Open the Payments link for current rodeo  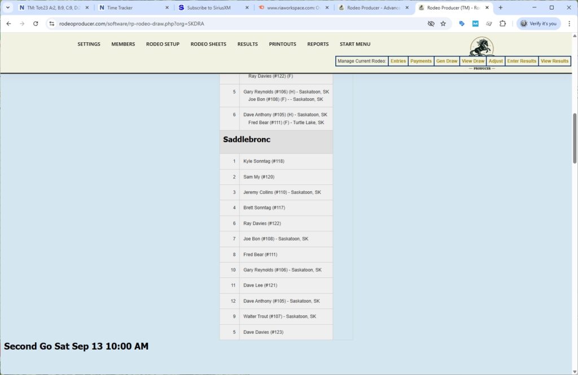click(421, 61)
